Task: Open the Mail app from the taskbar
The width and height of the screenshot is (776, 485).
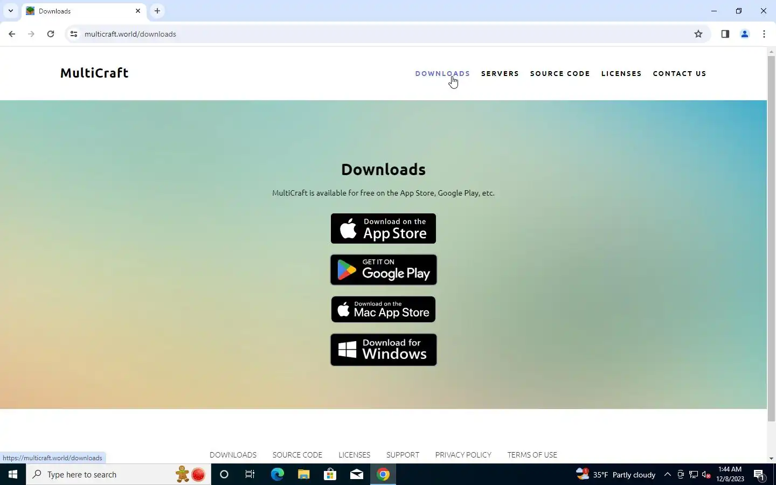Action: tap(356, 474)
